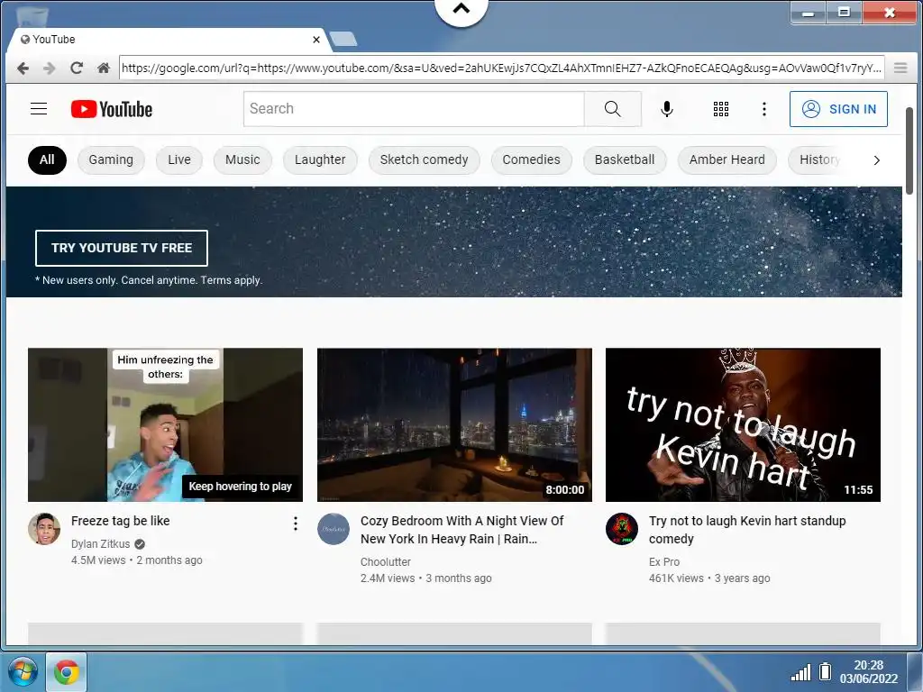Click the Chrome taskbar icon

tap(67, 672)
